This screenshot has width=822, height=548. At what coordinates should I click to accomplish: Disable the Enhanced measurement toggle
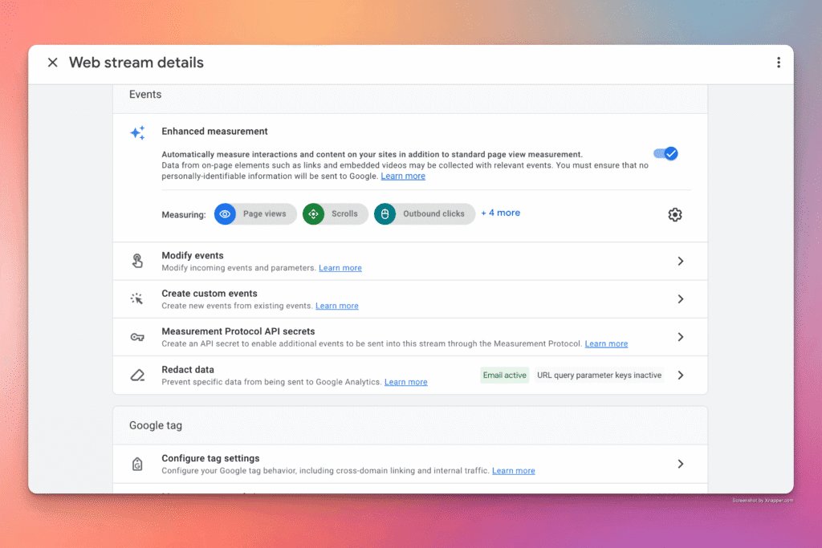point(665,153)
